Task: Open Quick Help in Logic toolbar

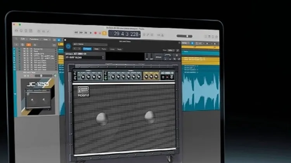Action: tap(26, 31)
